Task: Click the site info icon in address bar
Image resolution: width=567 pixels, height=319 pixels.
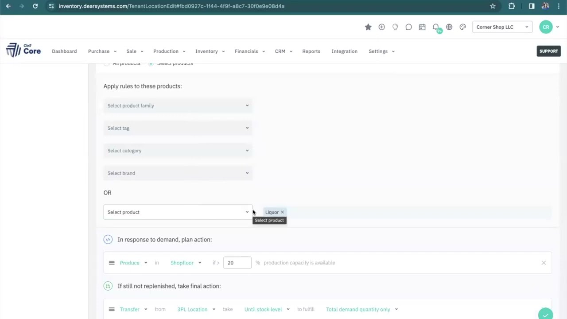Action: click(51, 6)
